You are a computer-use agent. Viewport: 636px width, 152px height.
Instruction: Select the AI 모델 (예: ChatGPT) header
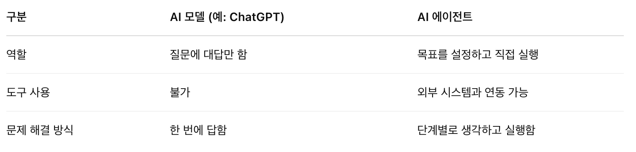pos(224,18)
